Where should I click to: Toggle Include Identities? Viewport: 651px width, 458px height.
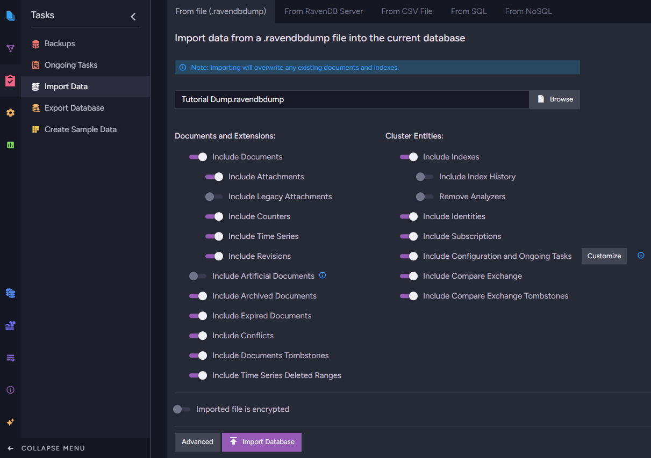(x=409, y=216)
